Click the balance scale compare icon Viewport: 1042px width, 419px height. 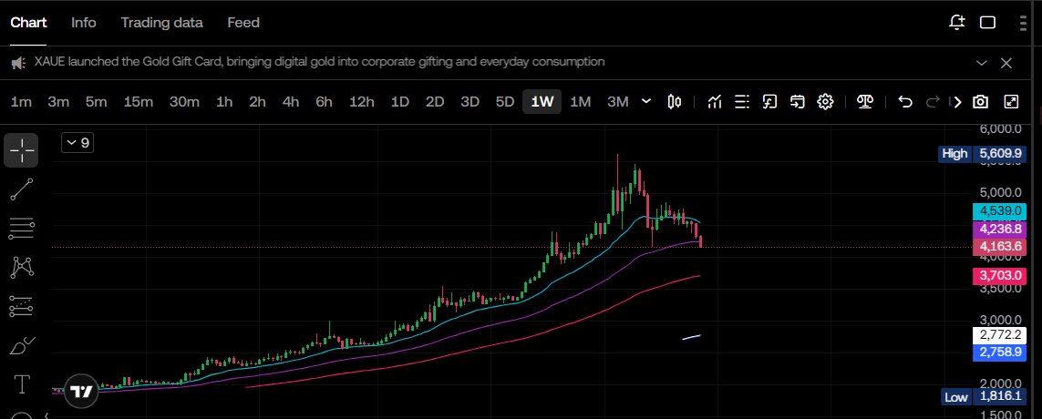pyautogui.click(x=864, y=102)
